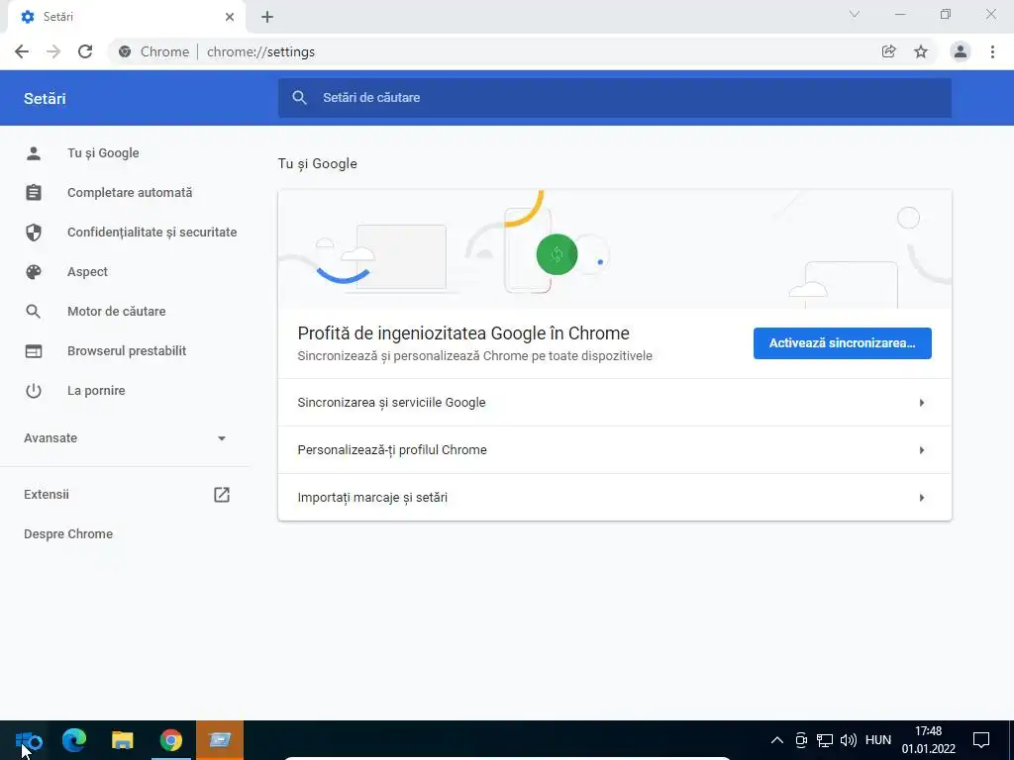Focus the Setări de căutare field
This screenshot has width=1014, height=760.
pos(614,98)
